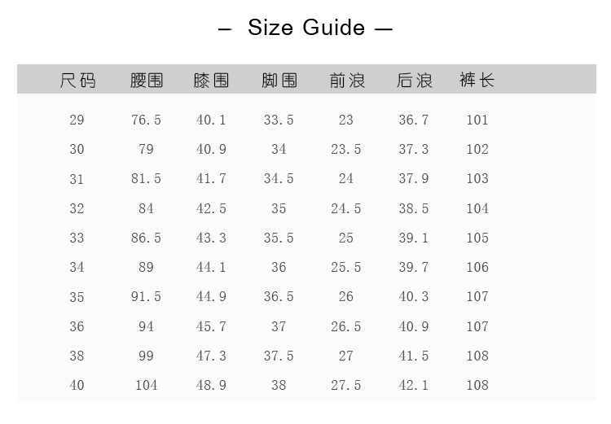Click the 101 pants length value

pyautogui.click(x=477, y=120)
